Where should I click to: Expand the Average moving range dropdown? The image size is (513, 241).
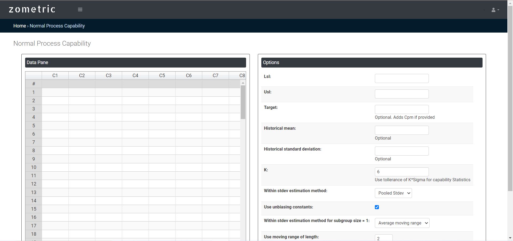coord(402,223)
